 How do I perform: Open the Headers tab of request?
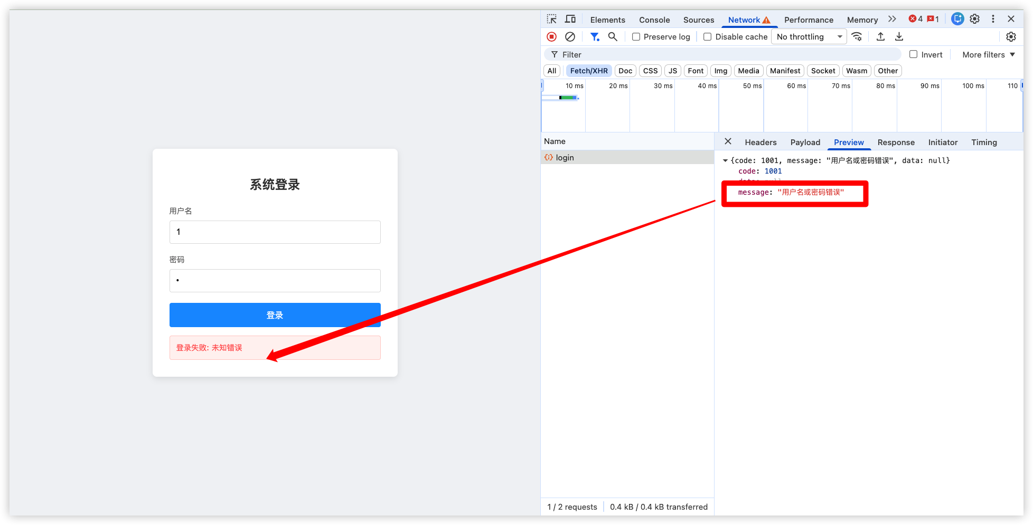pyautogui.click(x=760, y=142)
